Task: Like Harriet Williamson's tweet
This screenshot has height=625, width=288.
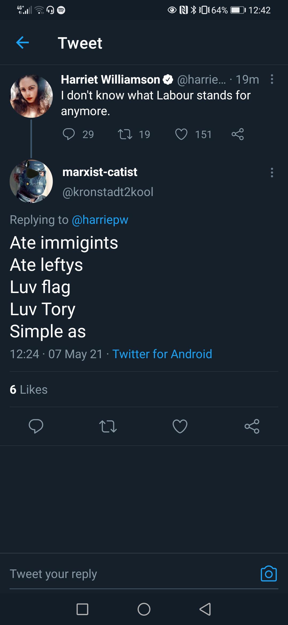Action: tap(181, 134)
